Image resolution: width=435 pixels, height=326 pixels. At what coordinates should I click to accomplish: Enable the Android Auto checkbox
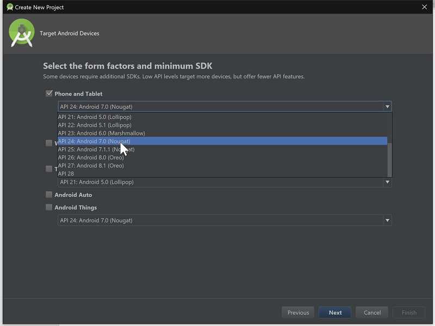tap(49, 195)
